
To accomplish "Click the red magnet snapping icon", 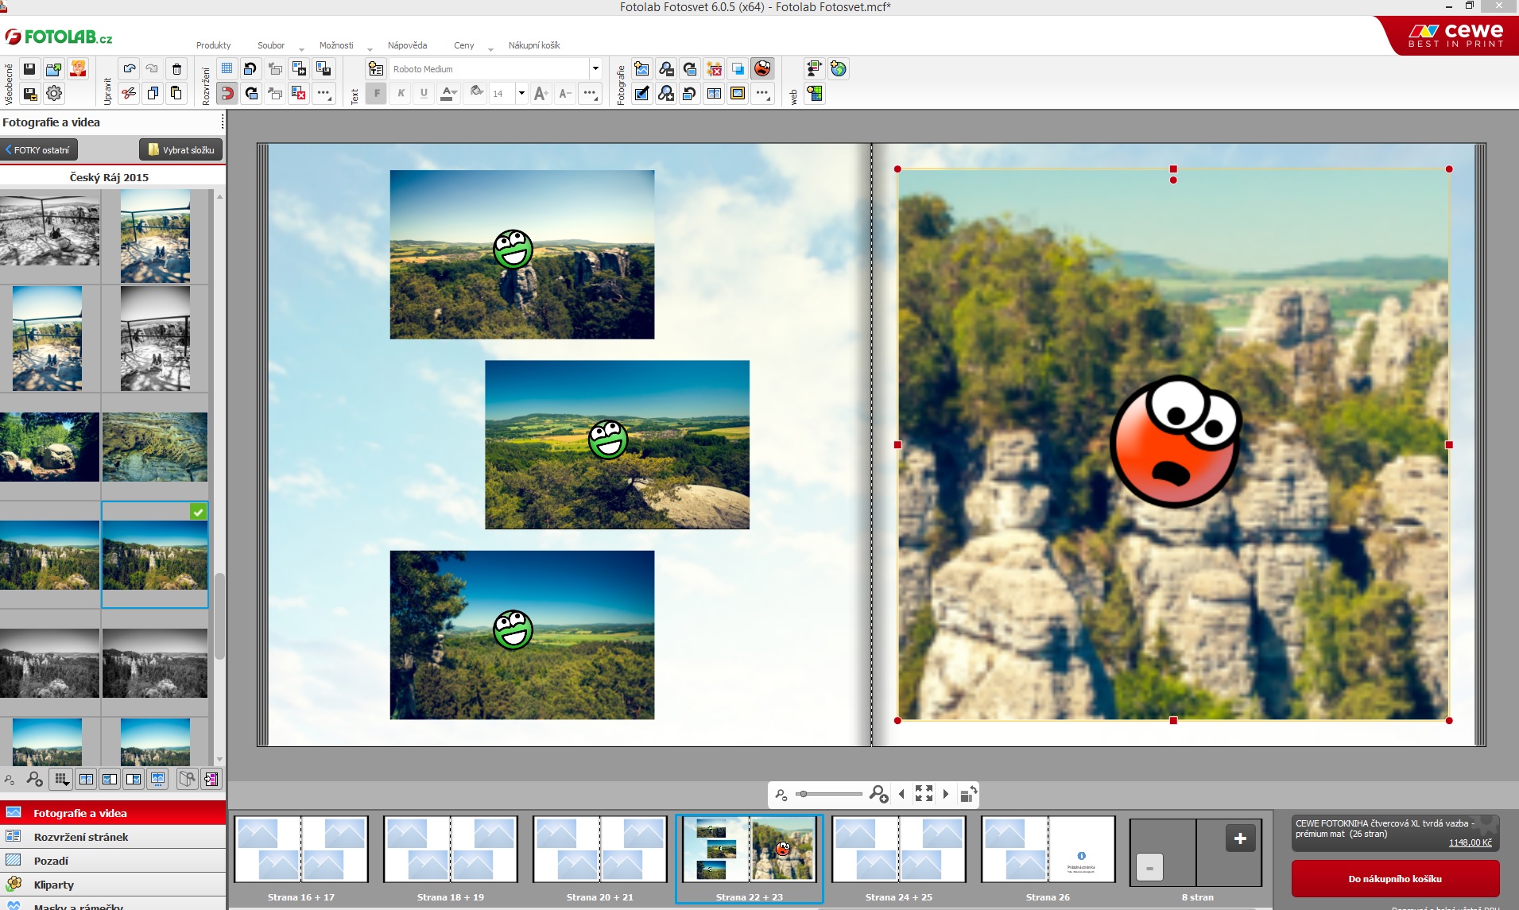I will pyautogui.click(x=227, y=94).
